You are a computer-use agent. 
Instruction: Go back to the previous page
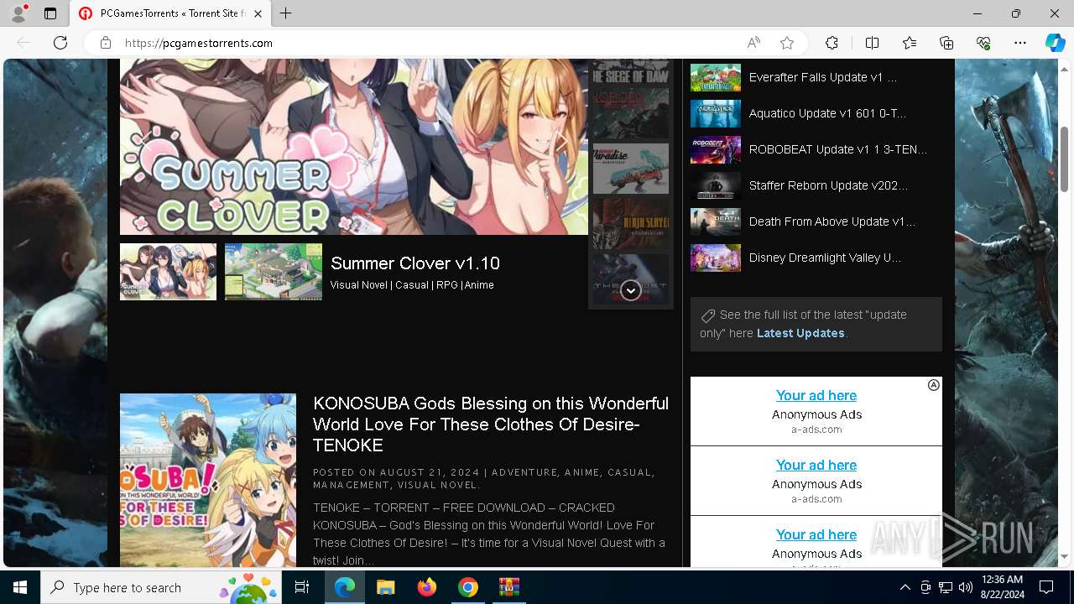point(23,43)
